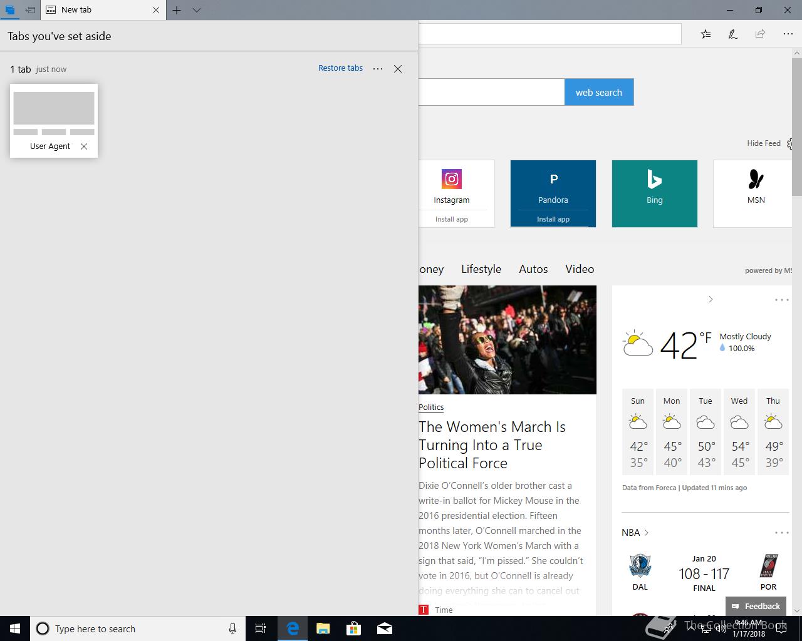Open File Explorer from taskbar

323,628
